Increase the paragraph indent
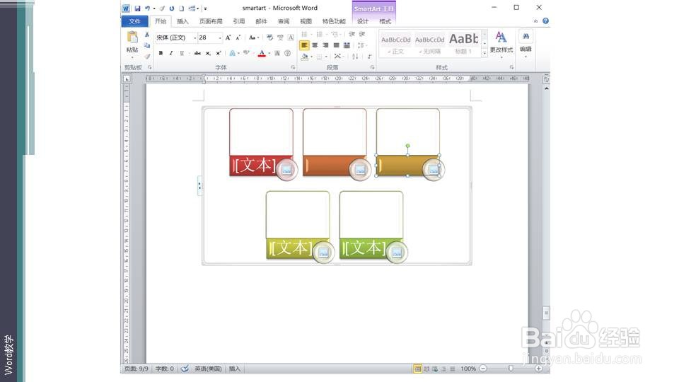This screenshot has width=679, height=382. click(362, 34)
